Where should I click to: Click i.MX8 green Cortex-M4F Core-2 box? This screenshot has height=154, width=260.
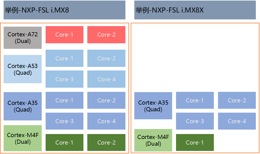(x=106, y=142)
